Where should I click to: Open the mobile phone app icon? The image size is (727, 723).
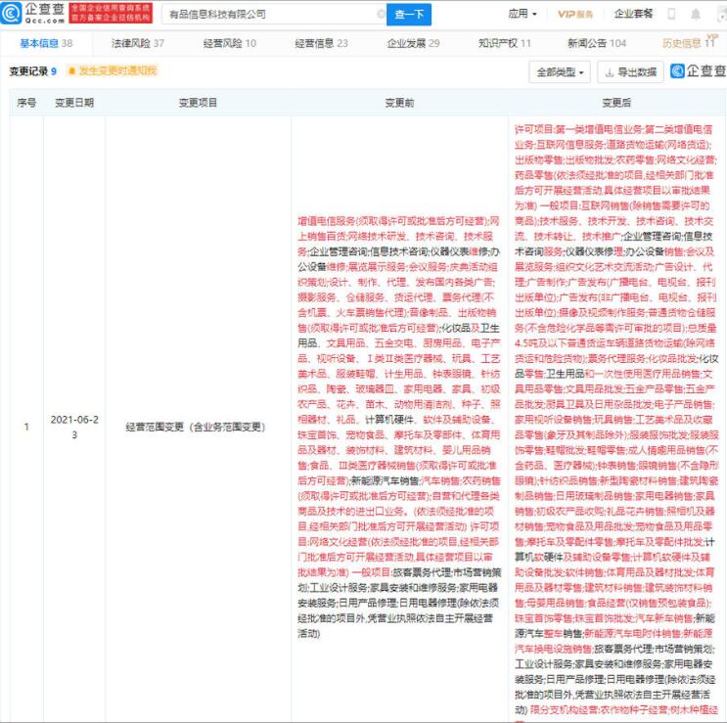click(x=671, y=14)
